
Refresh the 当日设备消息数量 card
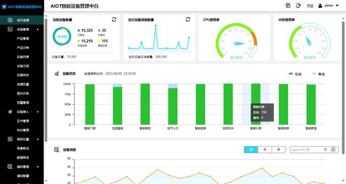(188, 20)
